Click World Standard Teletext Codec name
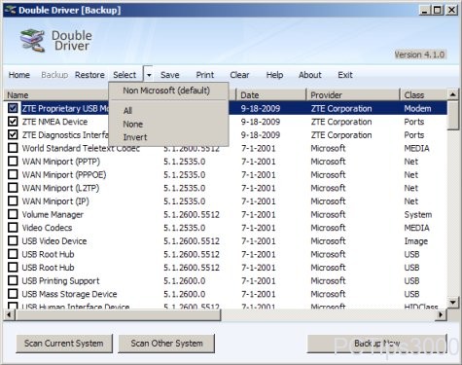This screenshot has width=462, height=365. coord(81,148)
